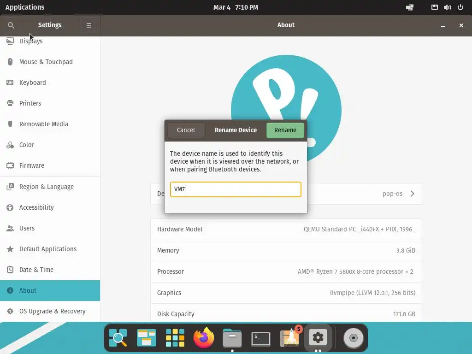Click the search icon in Settings header
The height and width of the screenshot is (354, 472).
tap(11, 25)
